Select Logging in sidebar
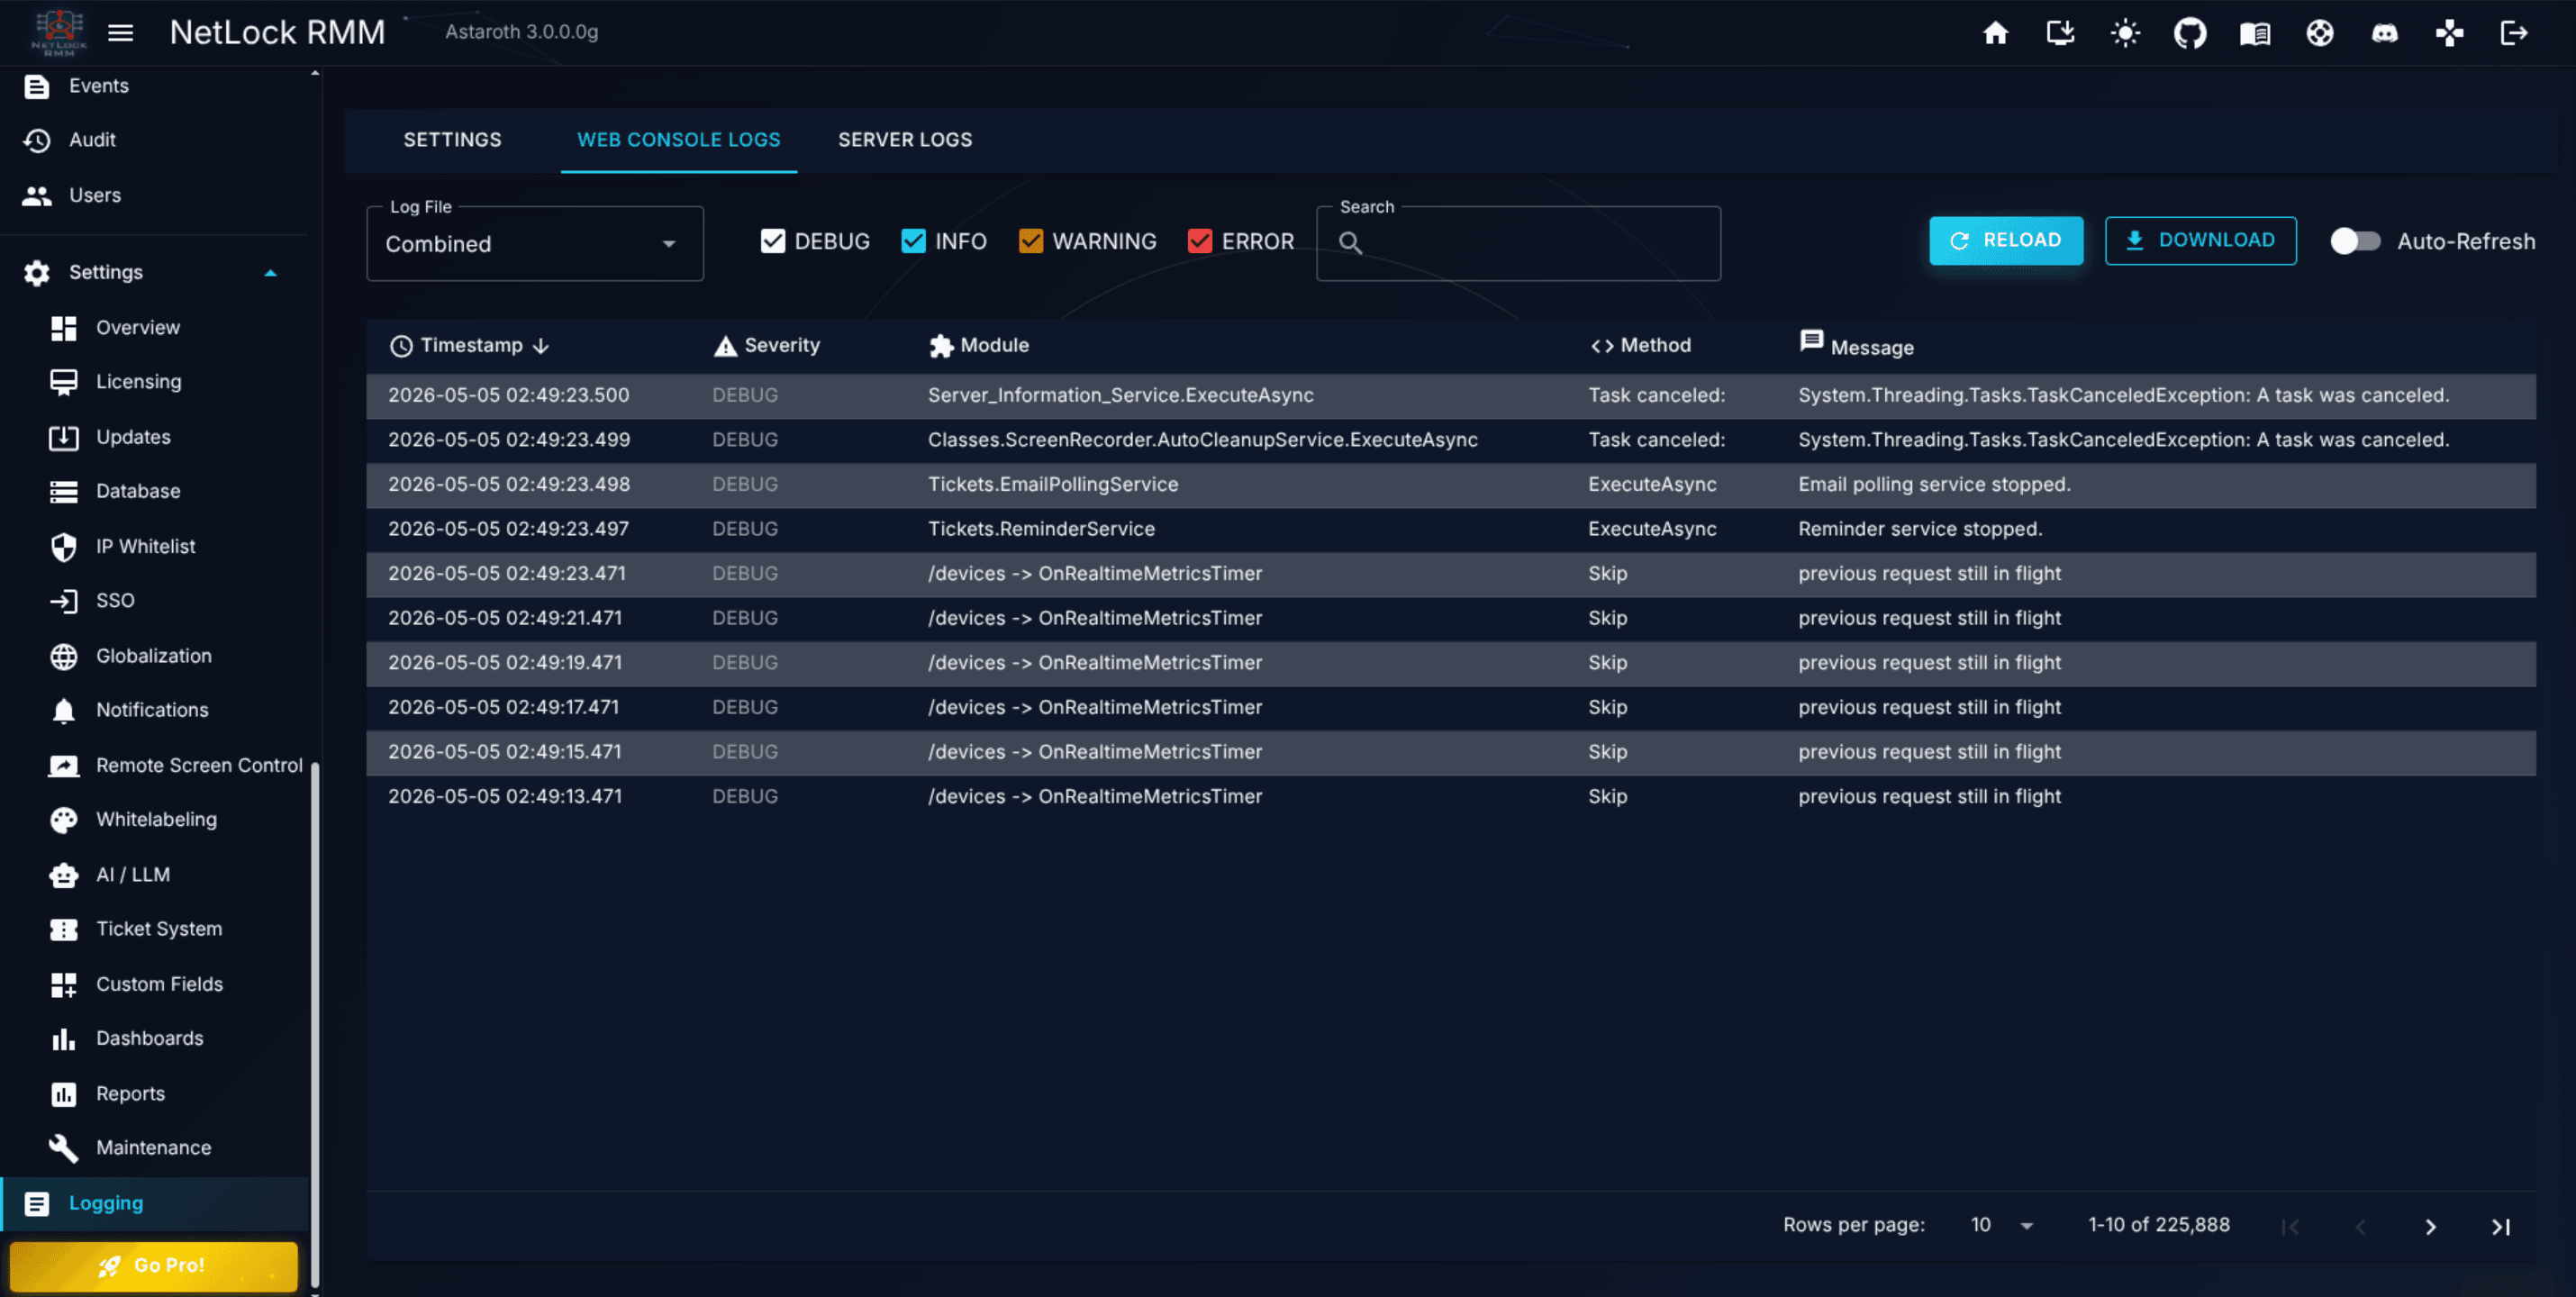 [155, 1203]
